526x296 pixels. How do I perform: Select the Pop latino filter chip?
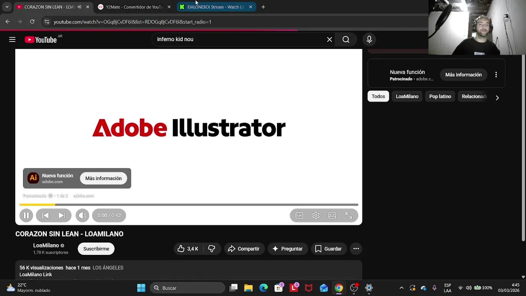pos(440,97)
